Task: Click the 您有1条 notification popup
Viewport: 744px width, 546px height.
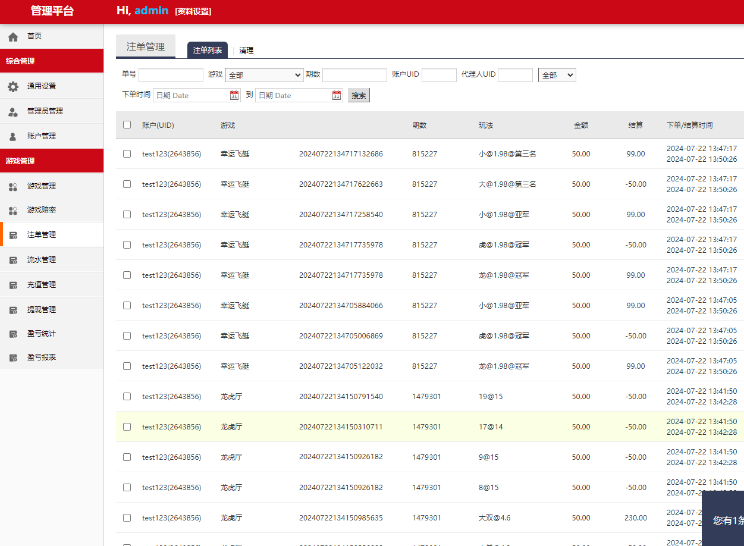Action: coord(723,519)
